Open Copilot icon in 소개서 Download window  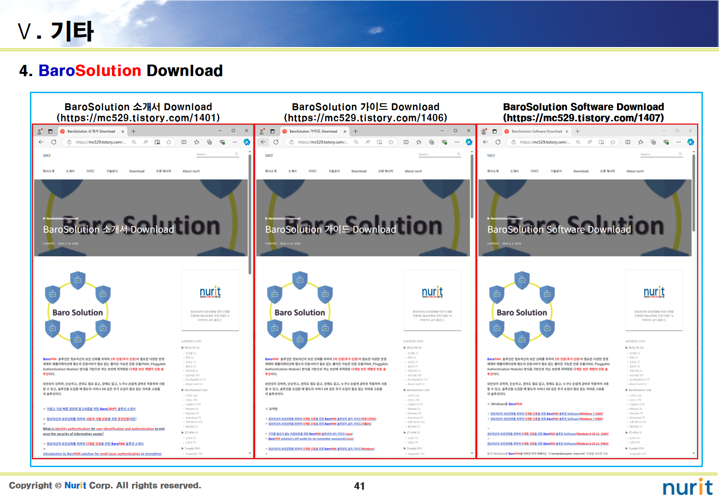[247, 142]
